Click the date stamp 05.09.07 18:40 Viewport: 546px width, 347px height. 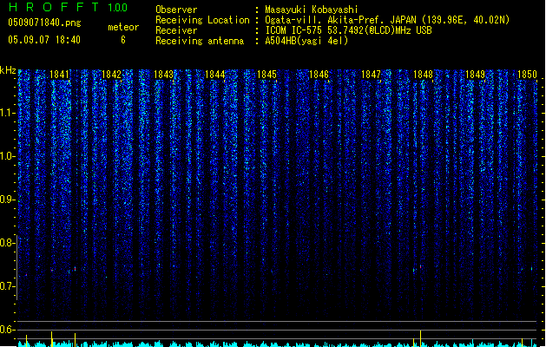[x=44, y=40]
